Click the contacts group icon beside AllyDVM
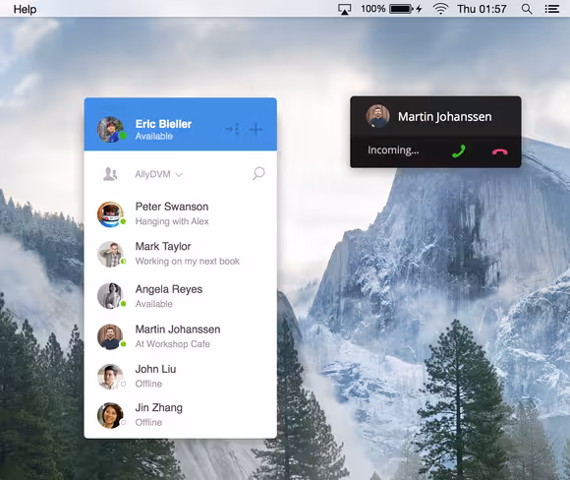The height and width of the screenshot is (480, 570). 110,174
